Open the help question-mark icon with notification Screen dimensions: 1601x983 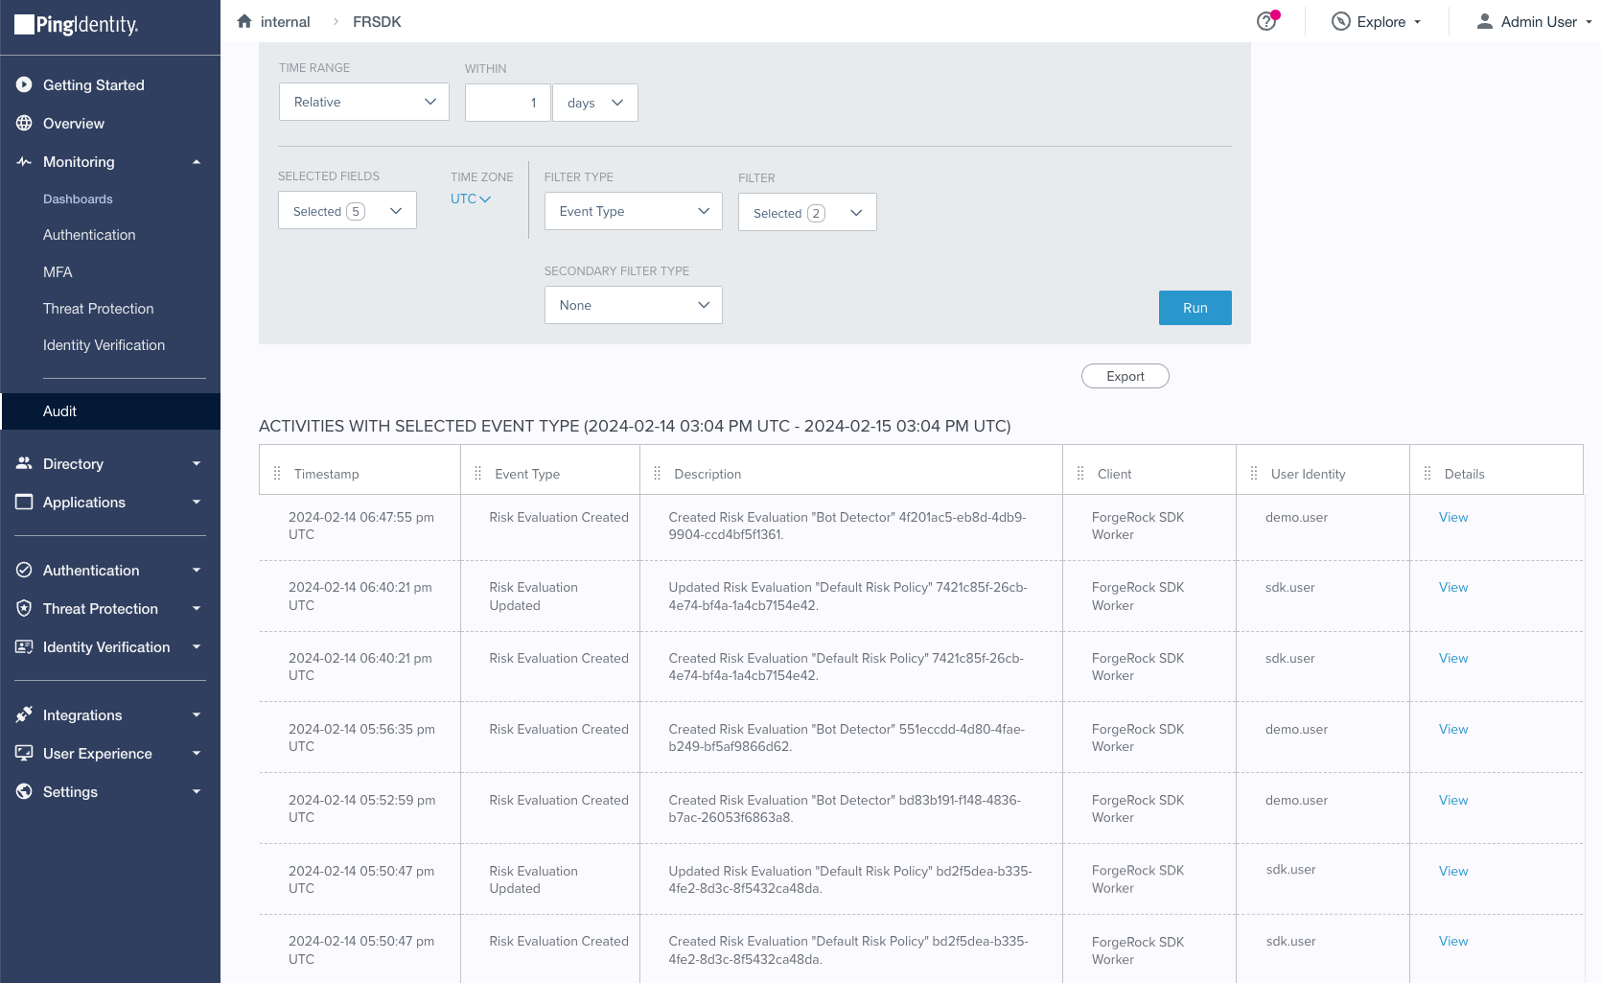[x=1265, y=21]
